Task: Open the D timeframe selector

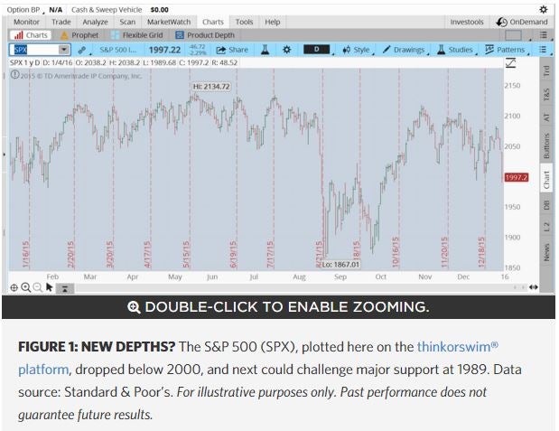Action: [x=317, y=50]
